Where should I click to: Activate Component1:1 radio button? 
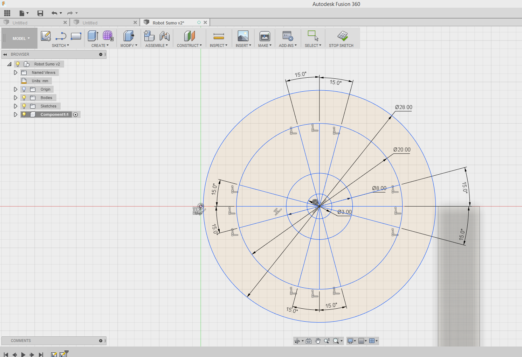pos(75,114)
